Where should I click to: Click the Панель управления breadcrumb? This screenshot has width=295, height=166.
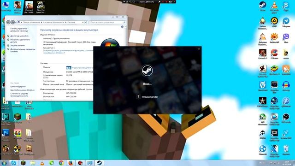(x=31, y=22)
